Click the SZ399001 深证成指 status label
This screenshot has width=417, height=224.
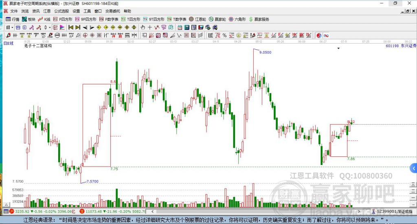pos(394,211)
